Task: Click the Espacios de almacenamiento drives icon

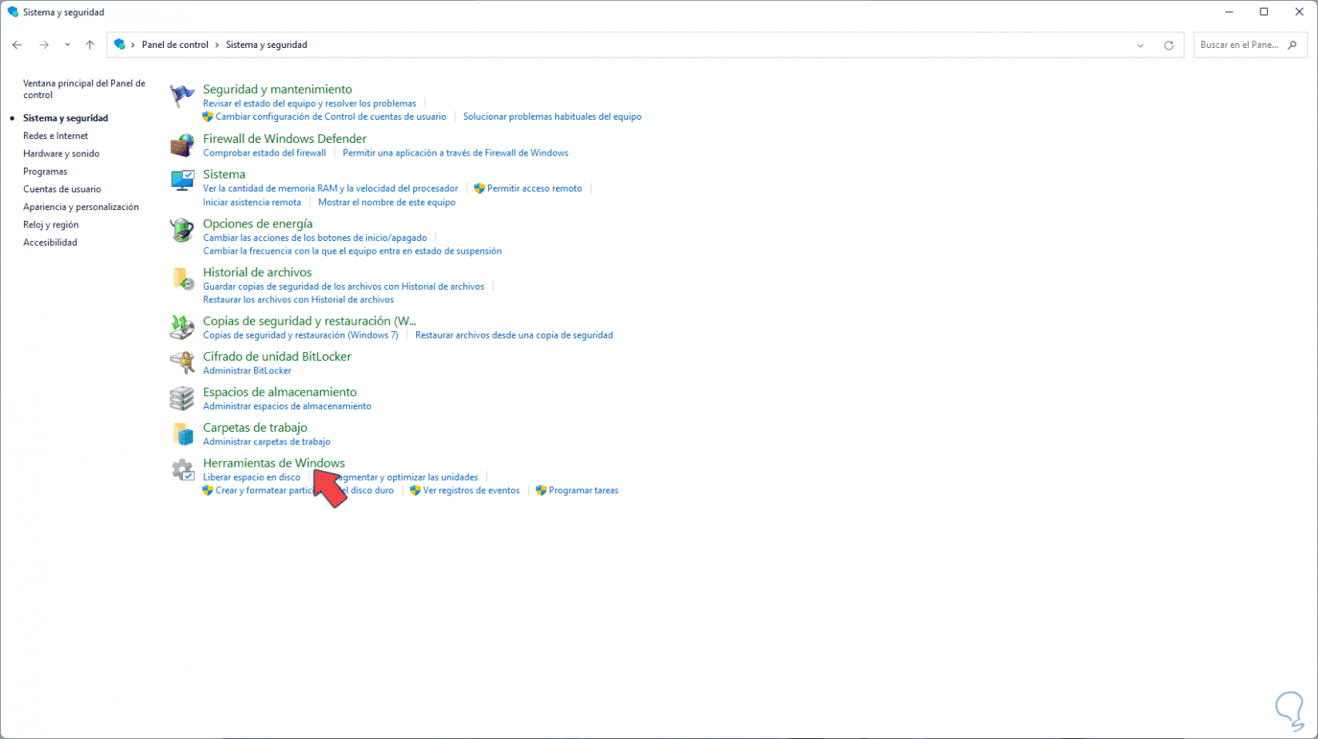Action: [182, 398]
